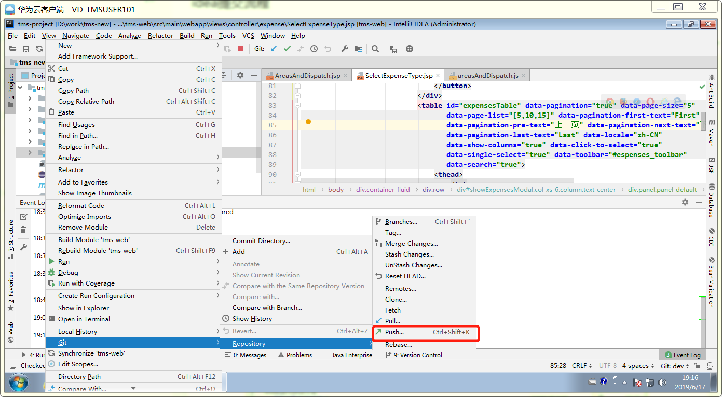Click the green inspection checkmark above scrollbar
Image resolution: width=722 pixels, height=397 pixels.
tap(702, 86)
